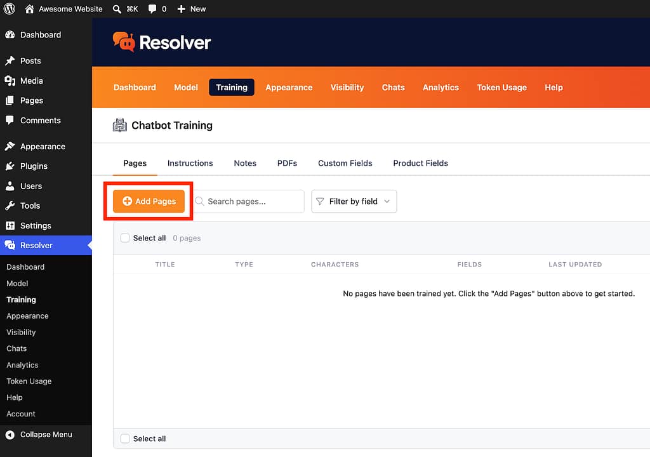Click the Dashboard gauge icon in sidebar
The width and height of the screenshot is (650, 457).
pyautogui.click(x=10, y=35)
